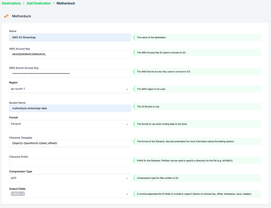Click the format-to-use help text
The image size is (271, 208).
click(162, 124)
